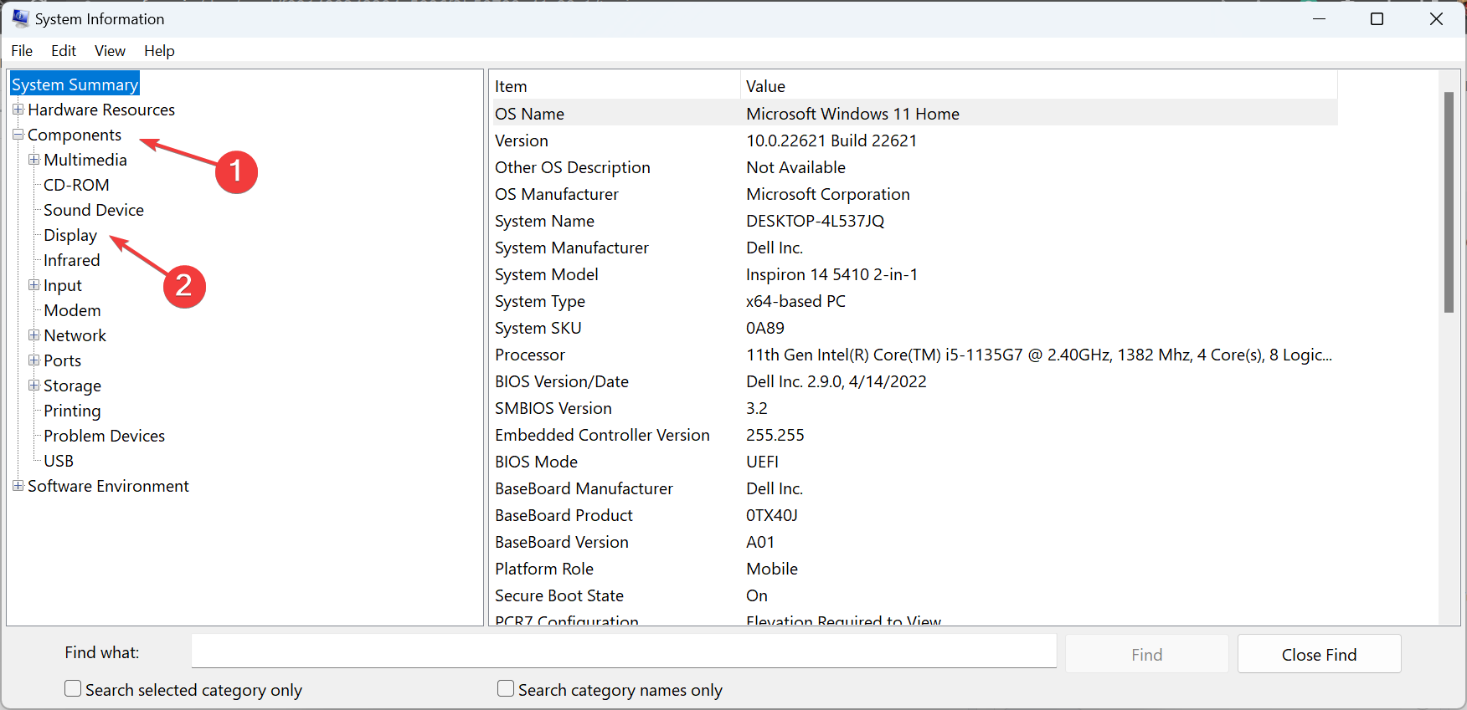Viewport: 1467px width, 710px height.
Task: Select Sound Device in the tree
Action: point(94,210)
